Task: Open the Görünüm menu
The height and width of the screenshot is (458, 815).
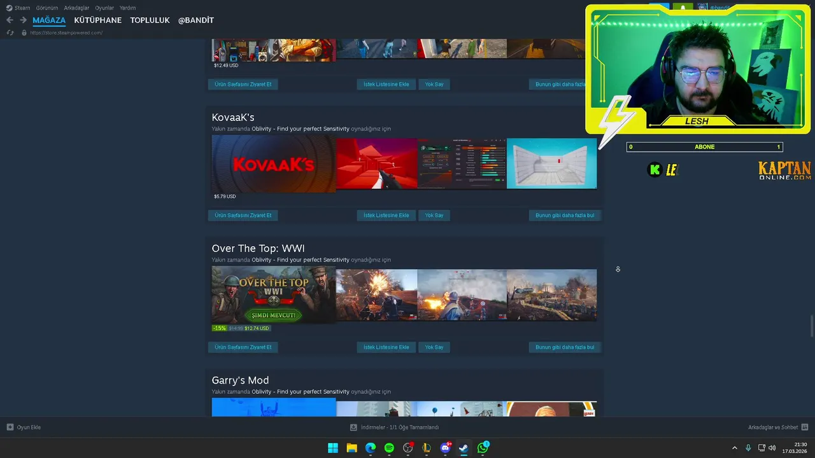Action: coord(47,8)
